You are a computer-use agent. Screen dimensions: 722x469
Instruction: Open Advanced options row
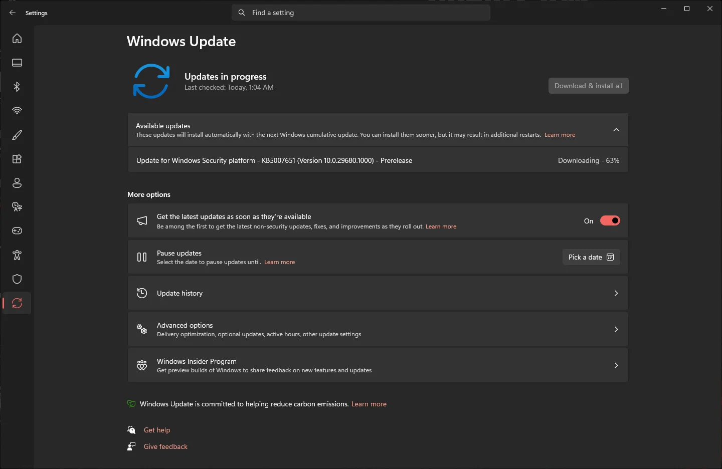378,329
